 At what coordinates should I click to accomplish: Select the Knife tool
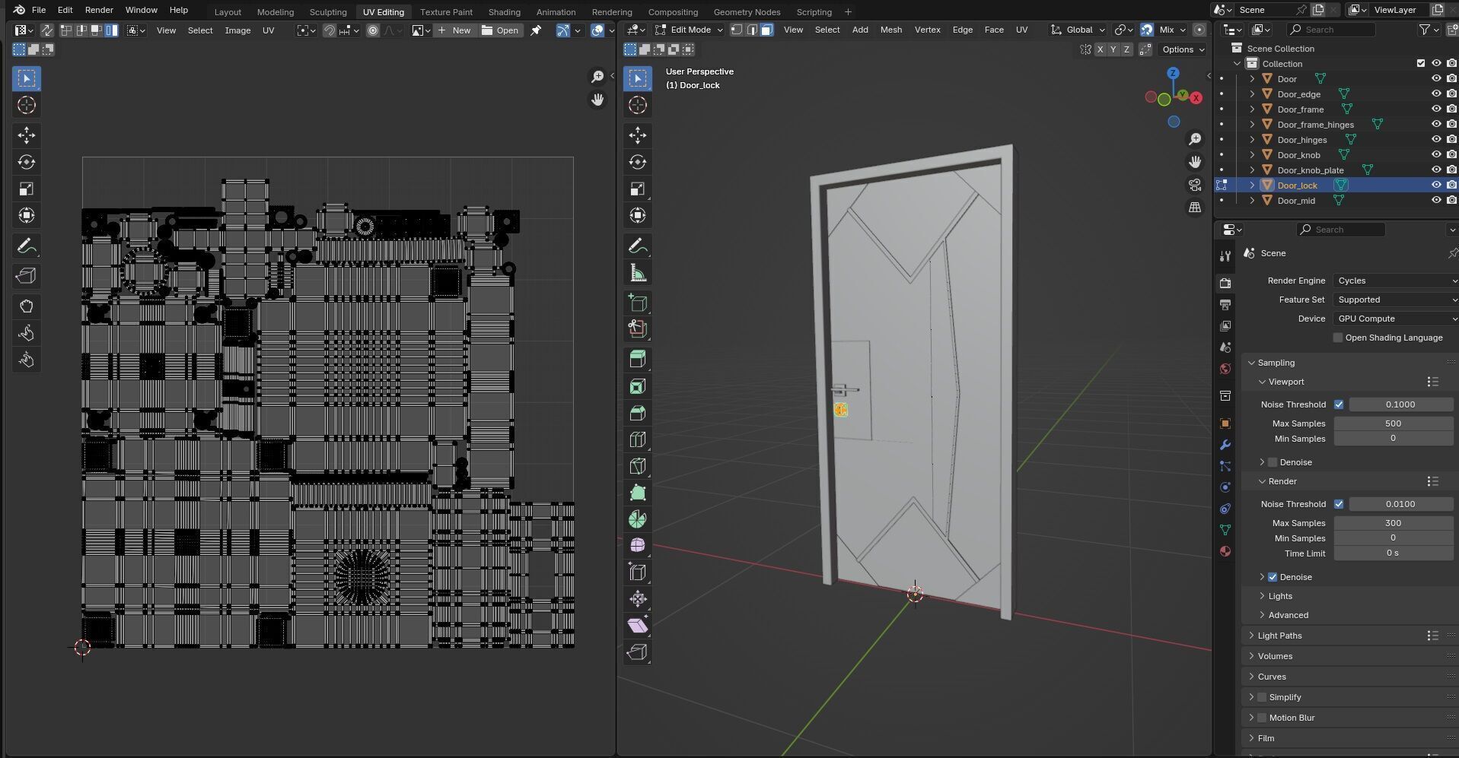tap(638, 466)
